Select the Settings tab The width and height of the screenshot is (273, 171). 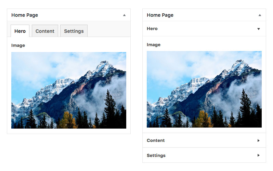[x=74, y=31]
